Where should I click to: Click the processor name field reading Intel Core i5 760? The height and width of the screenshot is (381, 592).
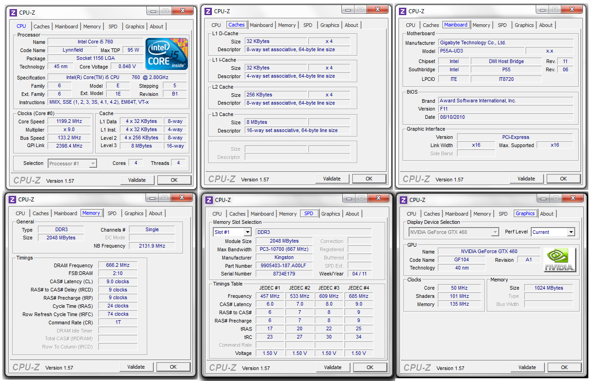pos(96,42)
